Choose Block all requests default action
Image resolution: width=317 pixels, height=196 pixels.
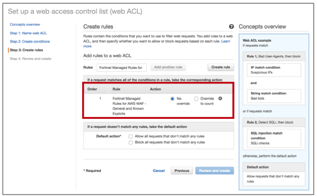click(x=131, y=142)
